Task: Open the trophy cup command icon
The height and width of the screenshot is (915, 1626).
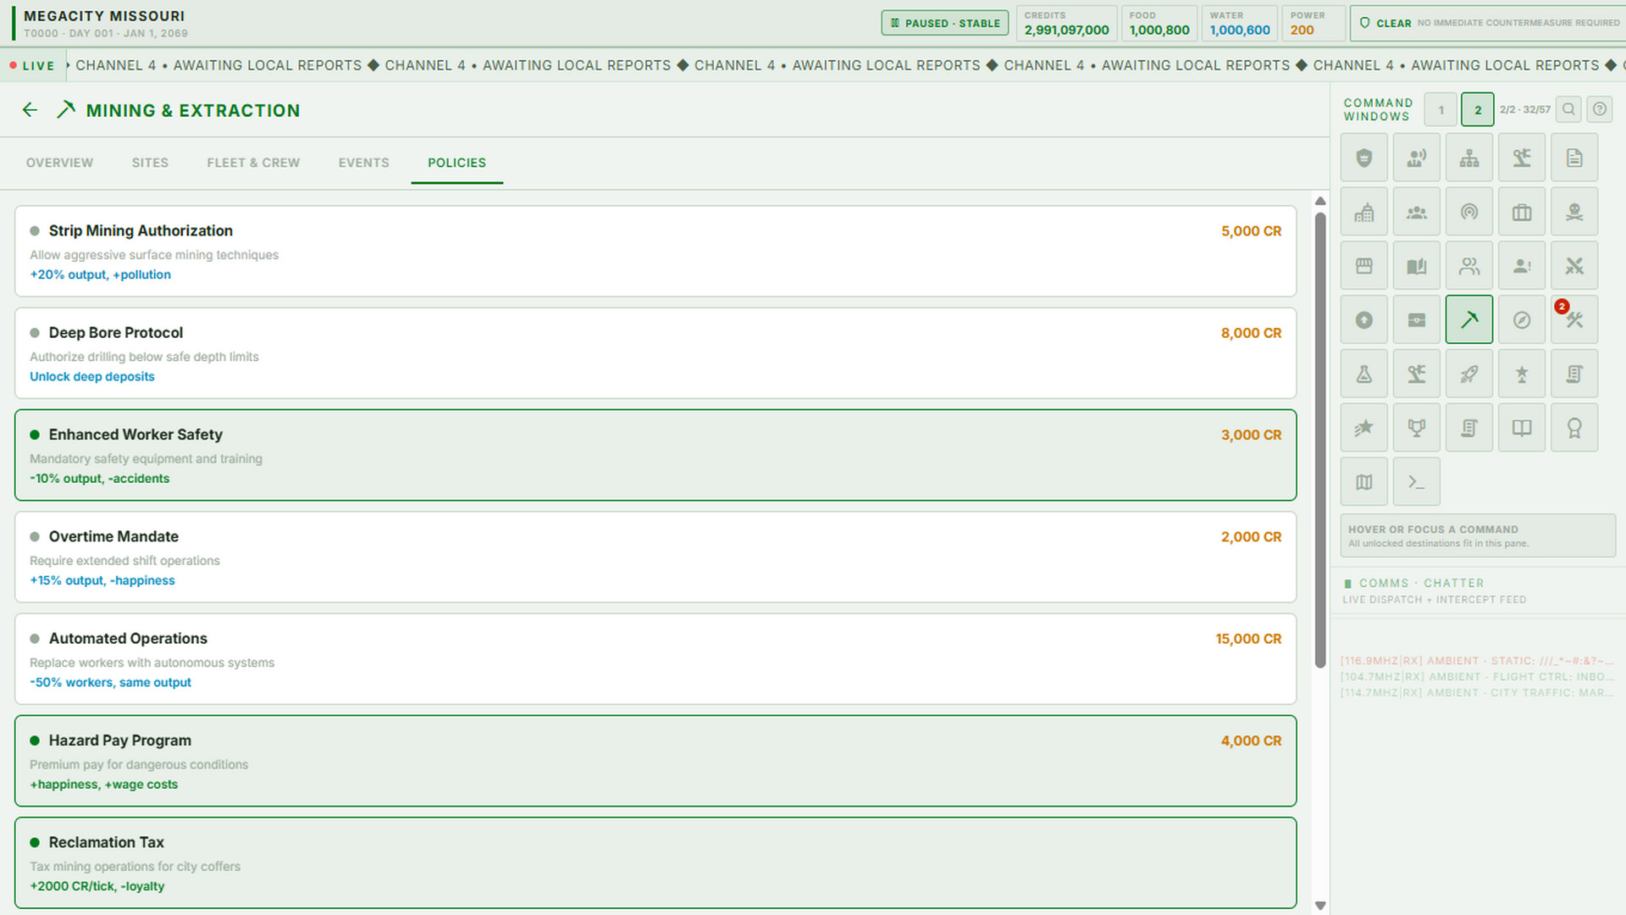Action: (1416, 428)
